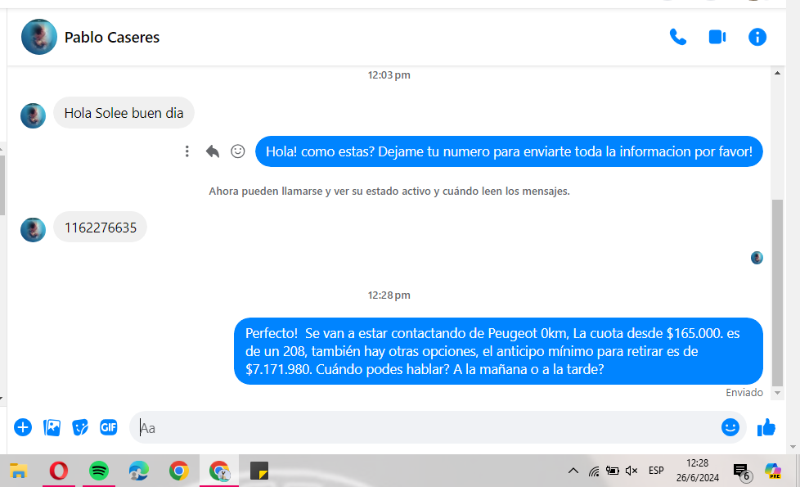Open clock and calendar 26/6/2024
Image resolution: width=800 pixels, height=487 pixels.
[698, 471]
